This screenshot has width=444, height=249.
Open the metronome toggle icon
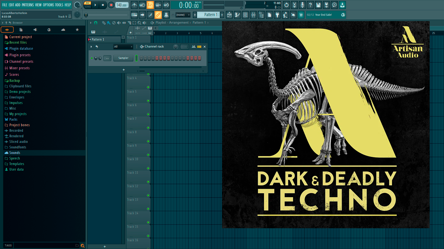[x=135, y=5]
